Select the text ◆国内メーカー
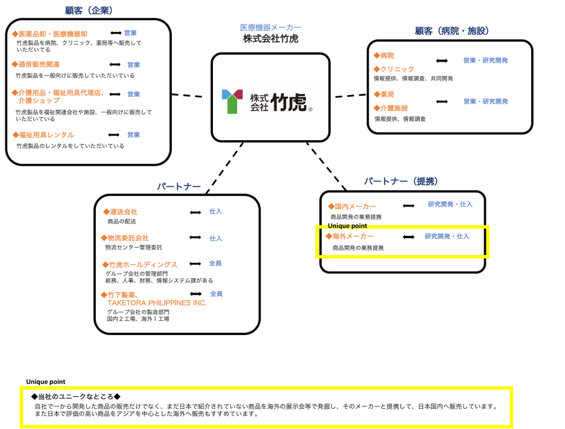Viewport: 565px width, 429px height. tap(352, 207)
